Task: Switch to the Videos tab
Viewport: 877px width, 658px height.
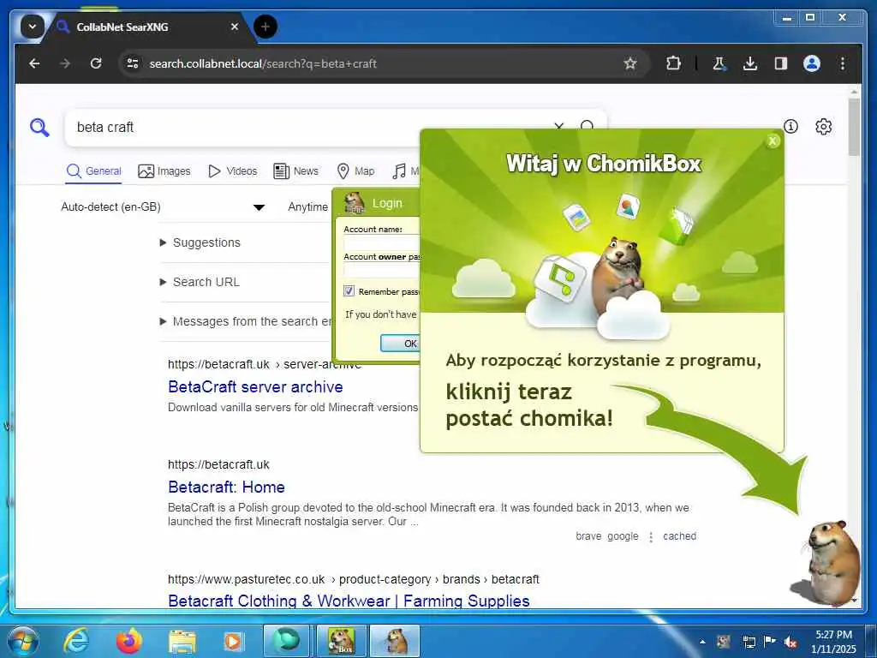Action: pos(233,171)
